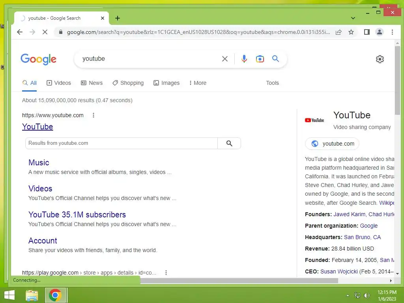The height and width of the screenshot is (303, 404).
Task: Open the Windows Start menu
Action: (9, 295)
